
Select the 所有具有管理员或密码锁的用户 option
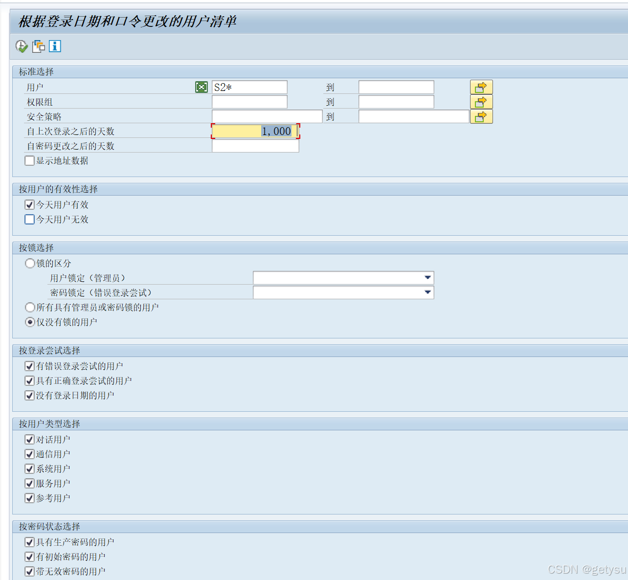tap(30, 307)
